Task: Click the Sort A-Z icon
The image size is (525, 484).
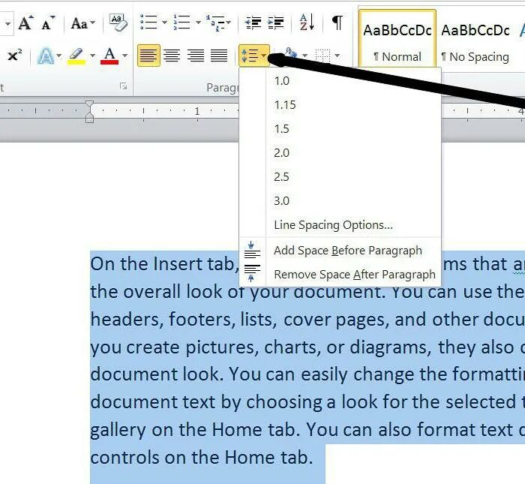Action: (x=307, y=23)
